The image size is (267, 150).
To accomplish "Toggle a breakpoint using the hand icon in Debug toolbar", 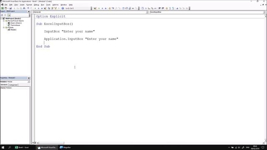I will click(109, 8).
